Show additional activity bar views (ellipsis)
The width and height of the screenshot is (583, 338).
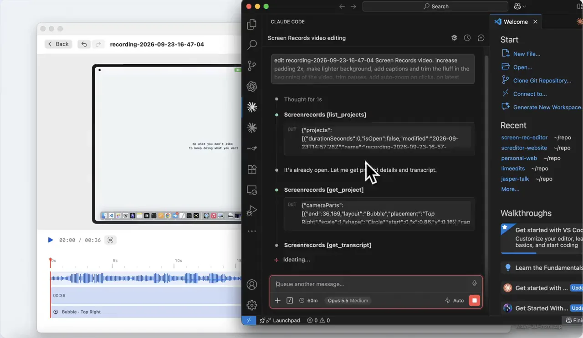coord(252,231)
